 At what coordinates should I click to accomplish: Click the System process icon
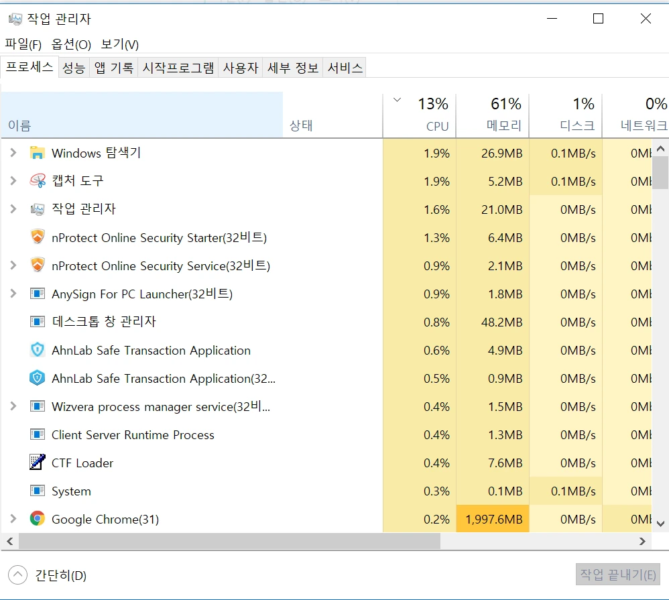click(38, 491)
